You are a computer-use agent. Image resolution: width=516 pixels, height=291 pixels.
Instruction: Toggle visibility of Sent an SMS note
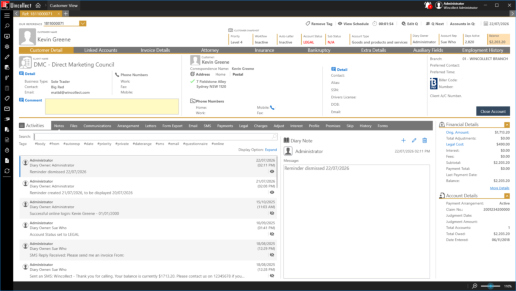pyautogui.click(x=272, y=276)
